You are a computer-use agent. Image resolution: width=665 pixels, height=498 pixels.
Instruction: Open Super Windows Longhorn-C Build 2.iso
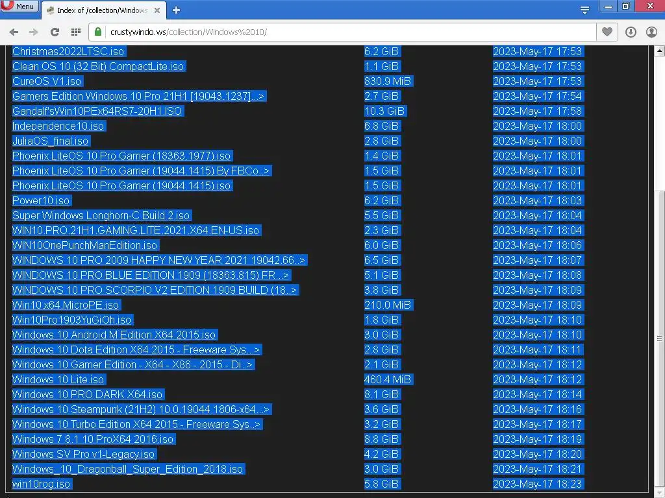[x=101, y=215]
